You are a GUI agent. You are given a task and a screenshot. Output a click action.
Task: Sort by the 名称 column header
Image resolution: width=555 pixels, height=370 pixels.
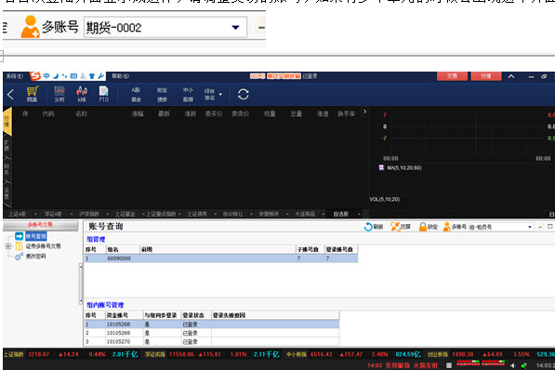click(82, 113)
